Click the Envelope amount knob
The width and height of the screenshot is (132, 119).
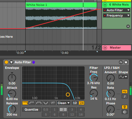(x=12, y=78)
